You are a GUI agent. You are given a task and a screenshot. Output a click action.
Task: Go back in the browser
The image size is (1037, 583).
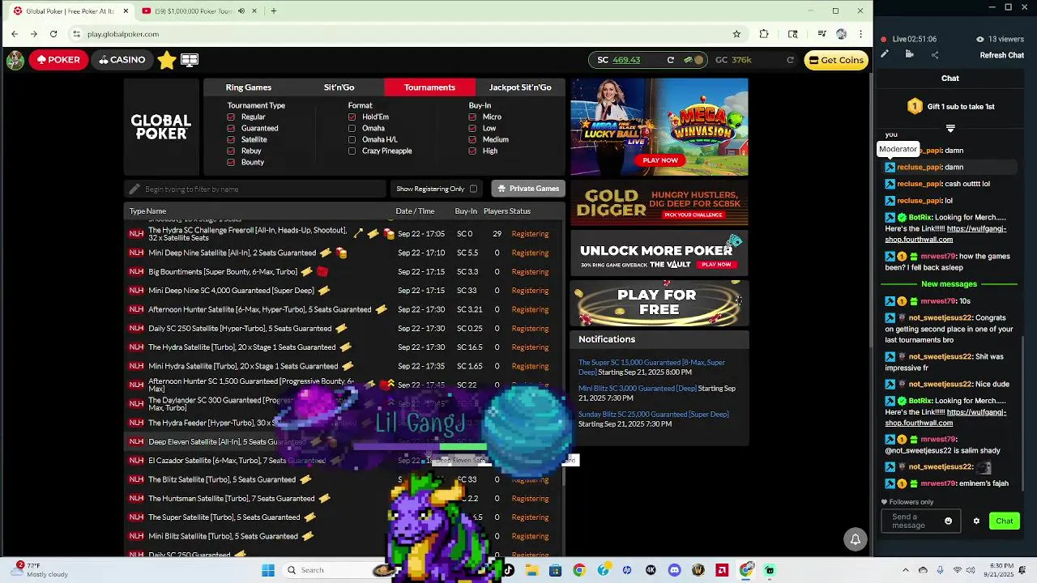15,34
